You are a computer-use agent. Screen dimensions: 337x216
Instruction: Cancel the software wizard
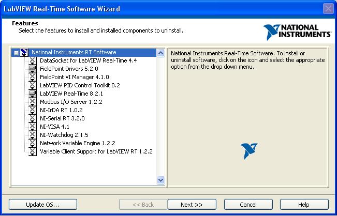[x=248, y=205]
